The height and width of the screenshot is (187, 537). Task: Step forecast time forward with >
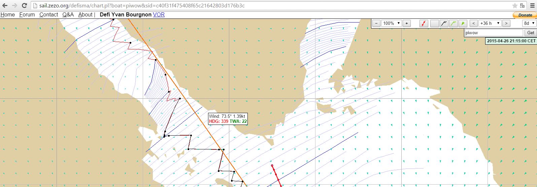(x=506, y=23)
